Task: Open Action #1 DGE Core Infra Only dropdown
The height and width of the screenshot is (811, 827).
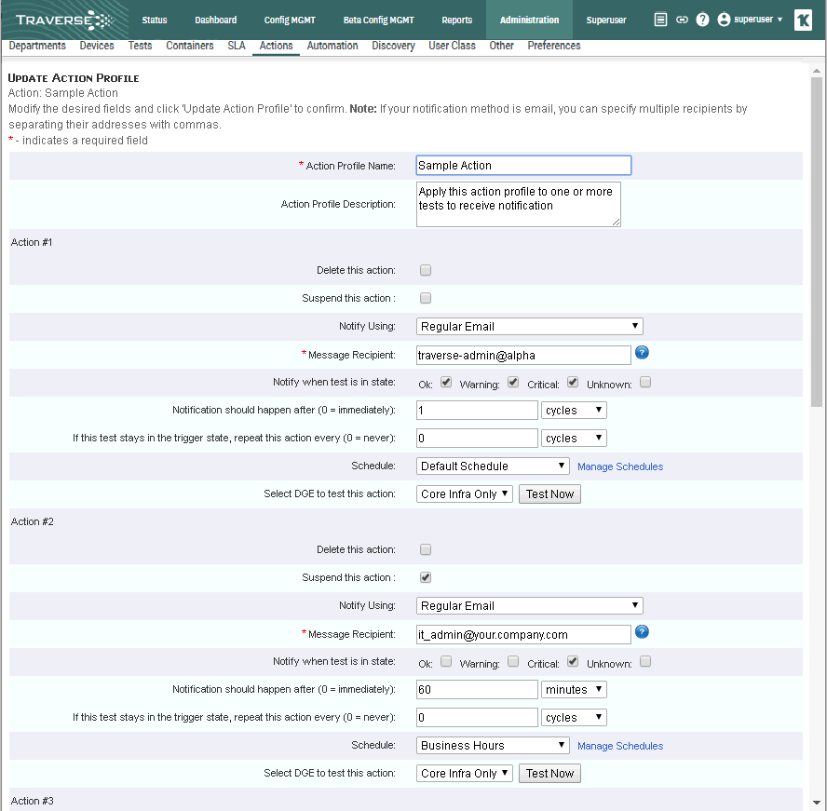Action: (464, 494)
